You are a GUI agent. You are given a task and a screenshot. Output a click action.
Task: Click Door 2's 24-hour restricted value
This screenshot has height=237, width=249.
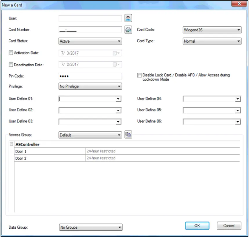pyautogui.click(x=101, y=158)
